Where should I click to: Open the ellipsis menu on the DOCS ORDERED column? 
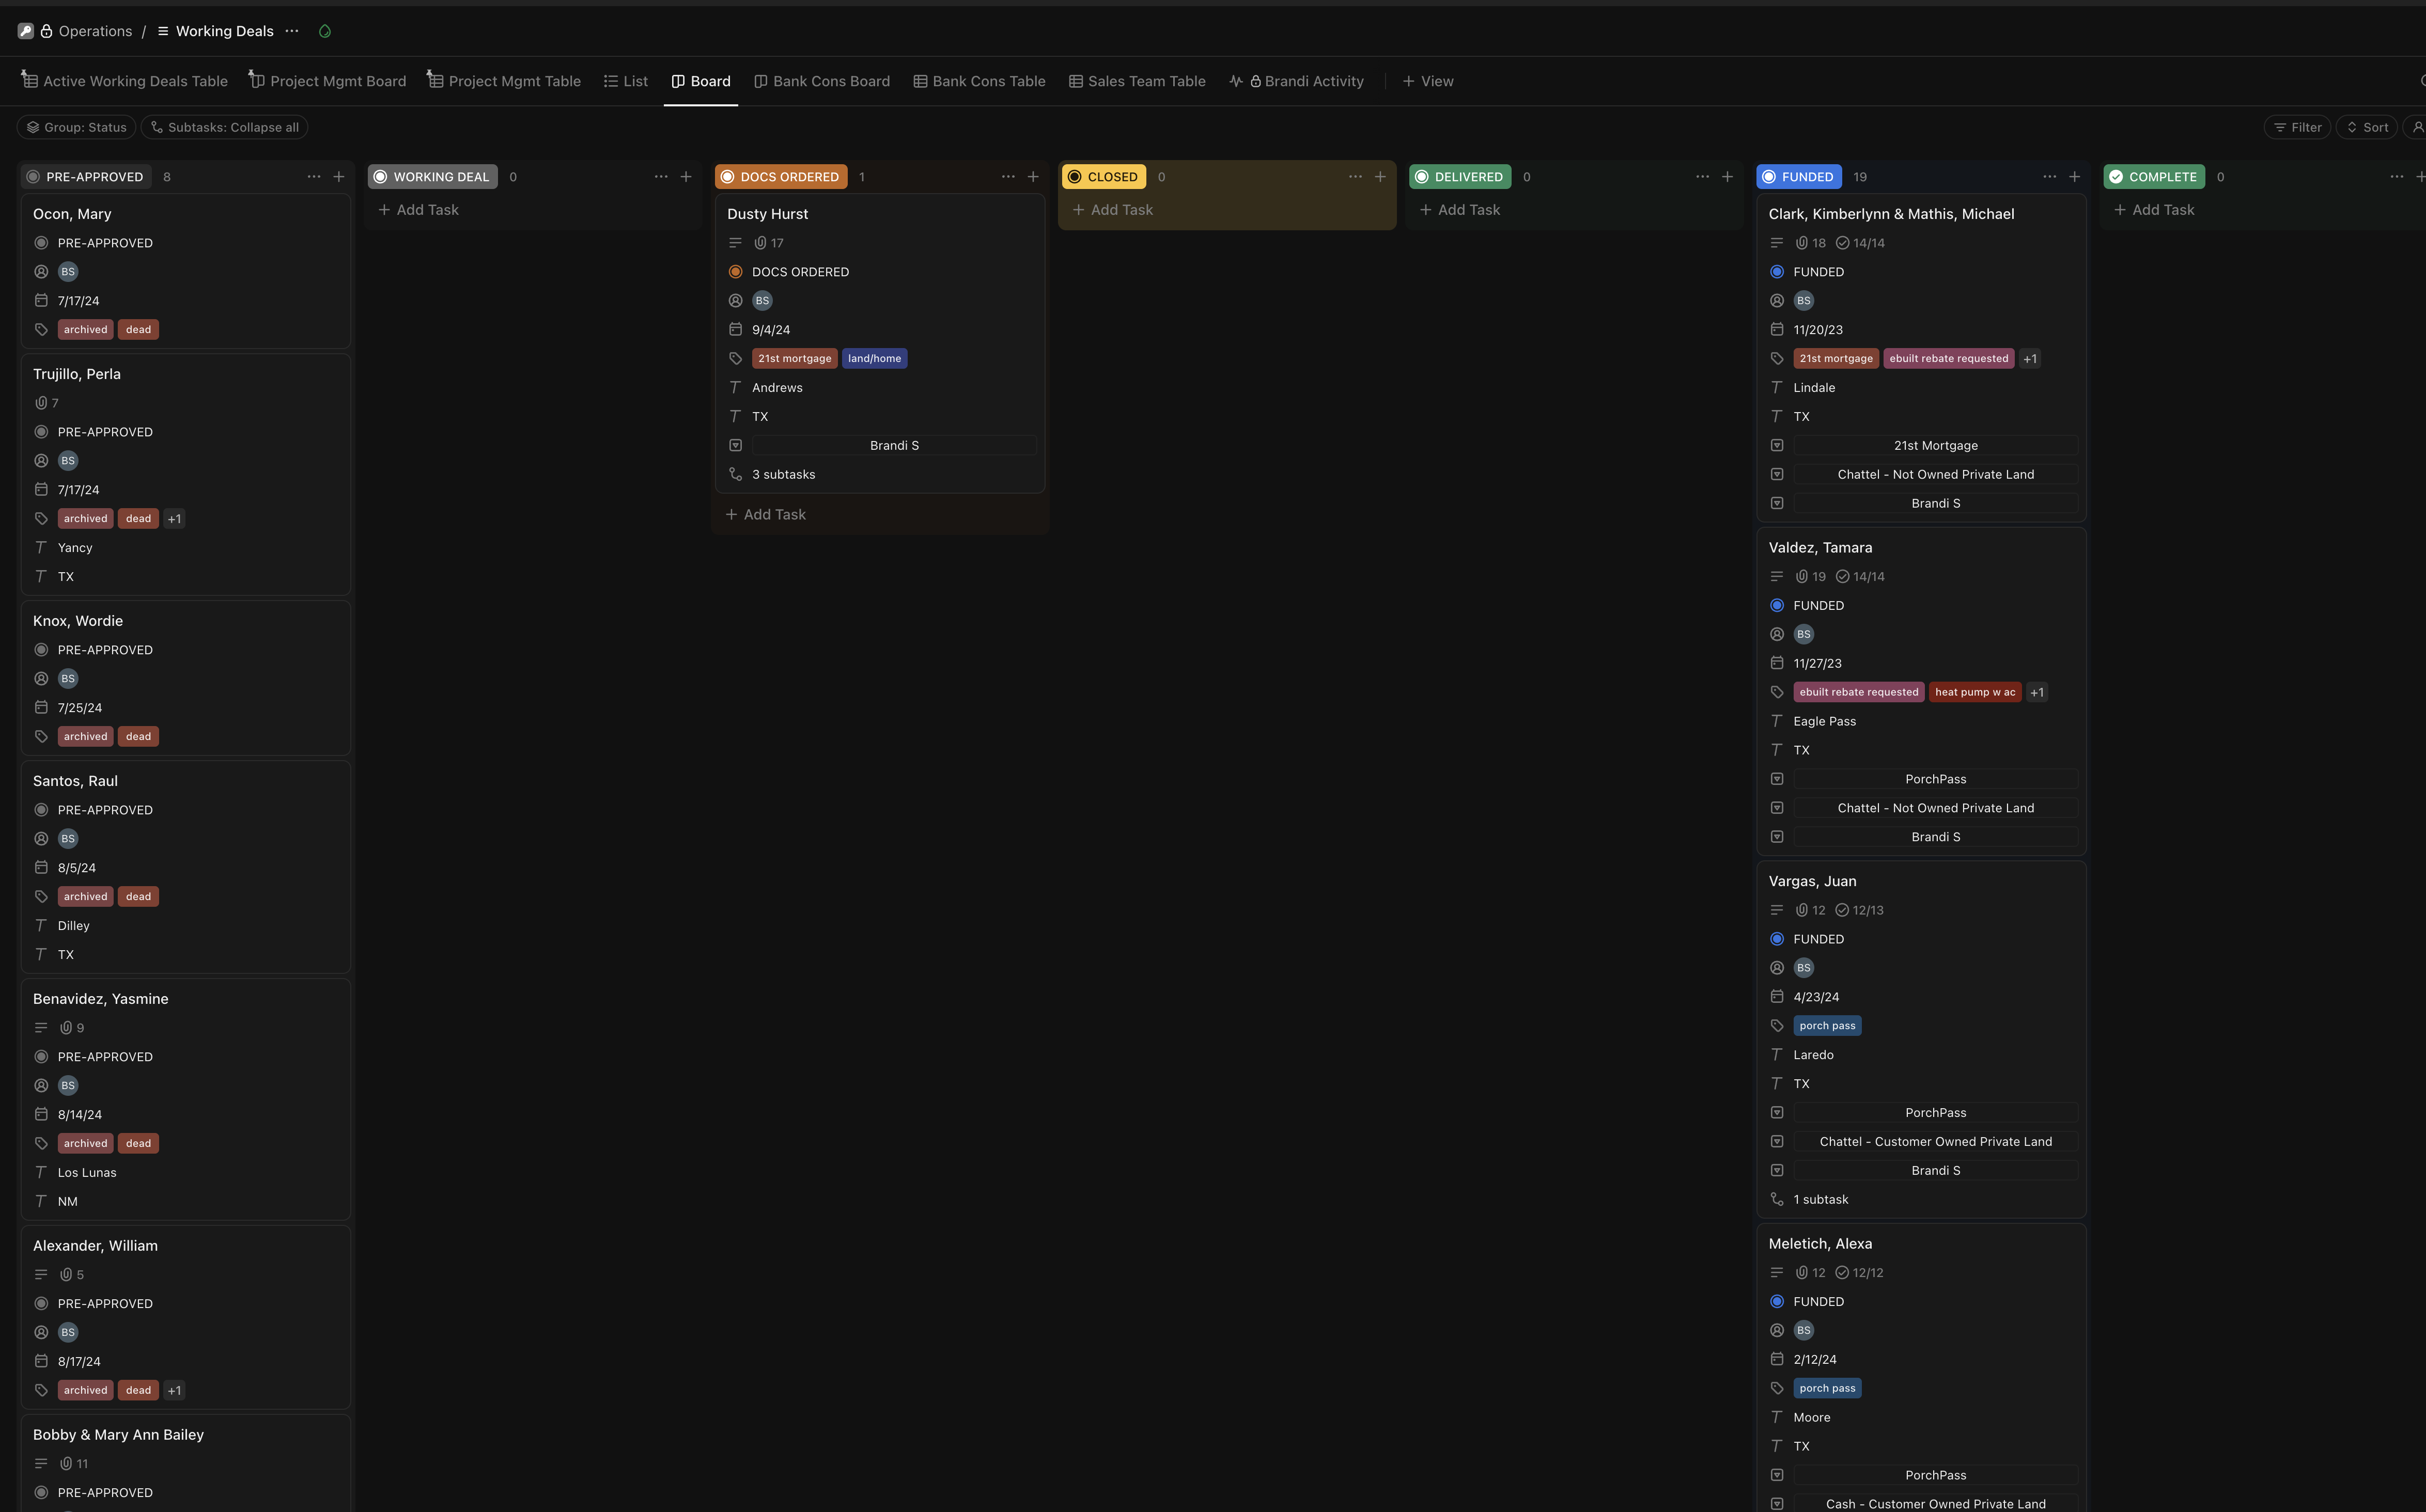click(x=1007, y=176)
